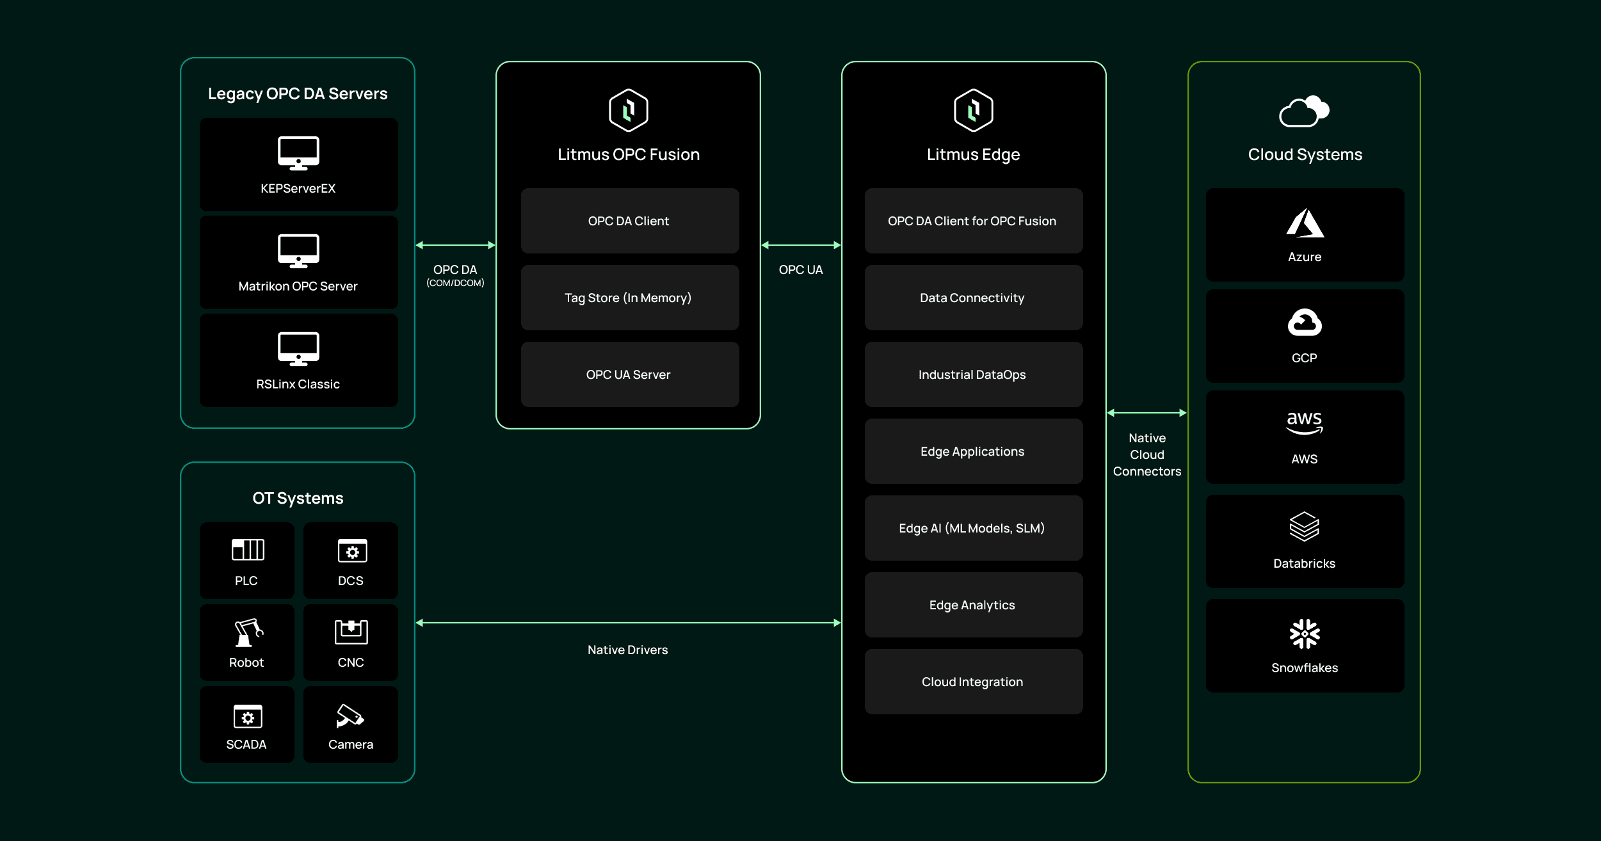Select the Industrial DataOps block
The width and height of the screenshot is (1601, 841).
pyautogui.click(x=974, y=374)
